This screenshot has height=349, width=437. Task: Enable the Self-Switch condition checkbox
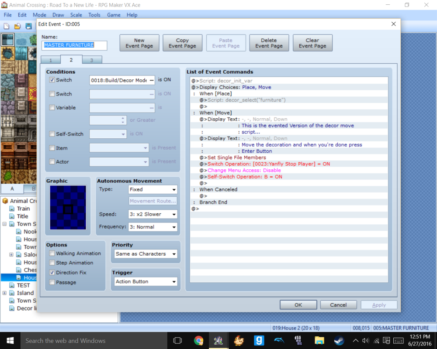(x=52, y=134)
